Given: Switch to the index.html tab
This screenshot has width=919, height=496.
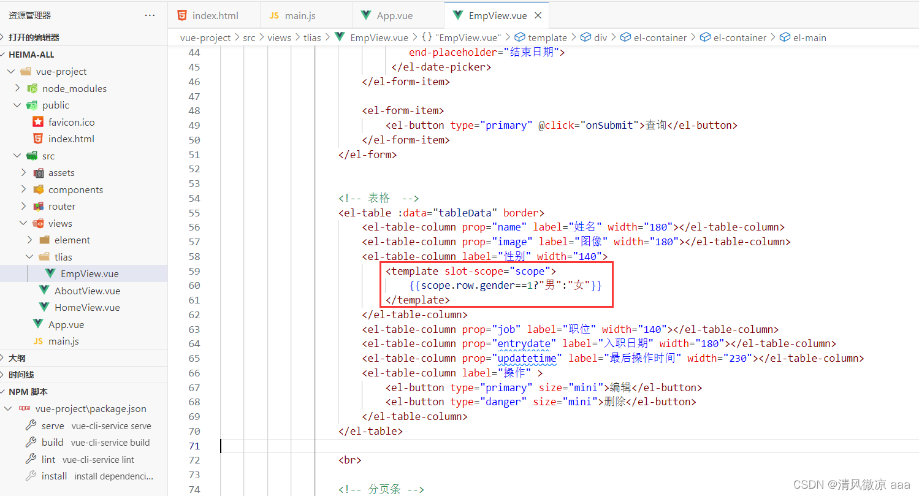Looking at the screenshot, I should pos(214,15).
